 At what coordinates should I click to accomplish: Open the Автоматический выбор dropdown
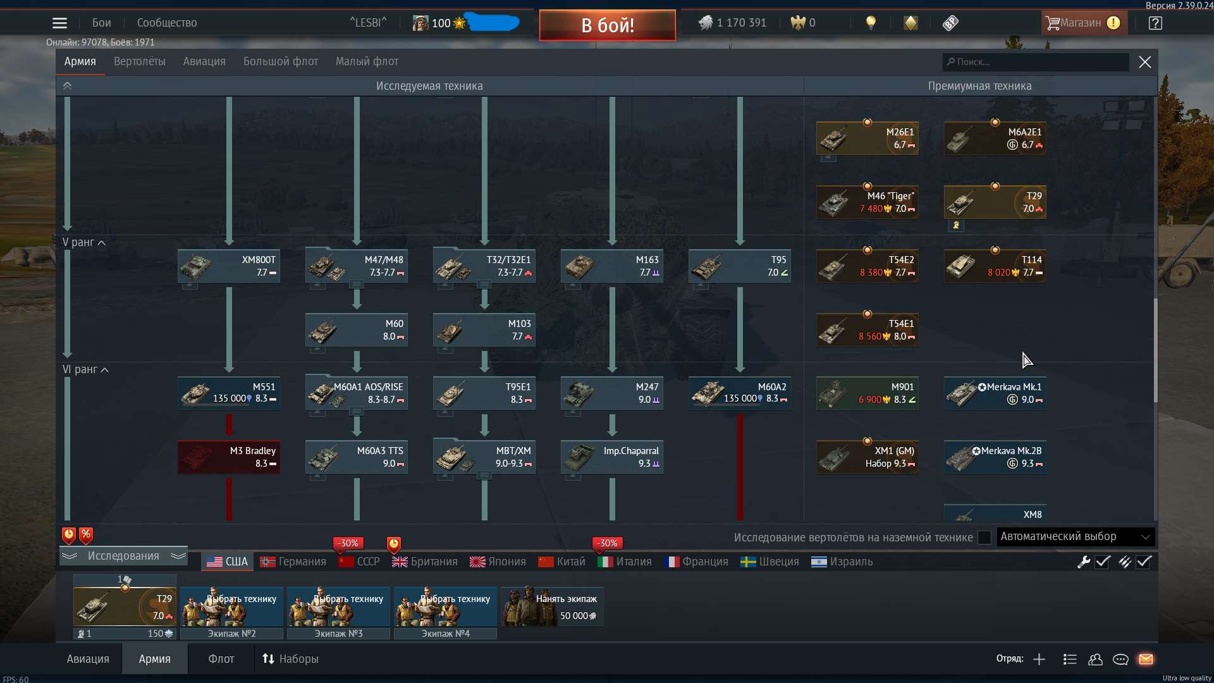[1076, 537]
